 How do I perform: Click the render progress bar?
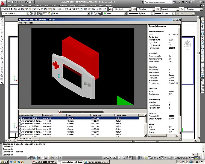(x=83, y=112)
